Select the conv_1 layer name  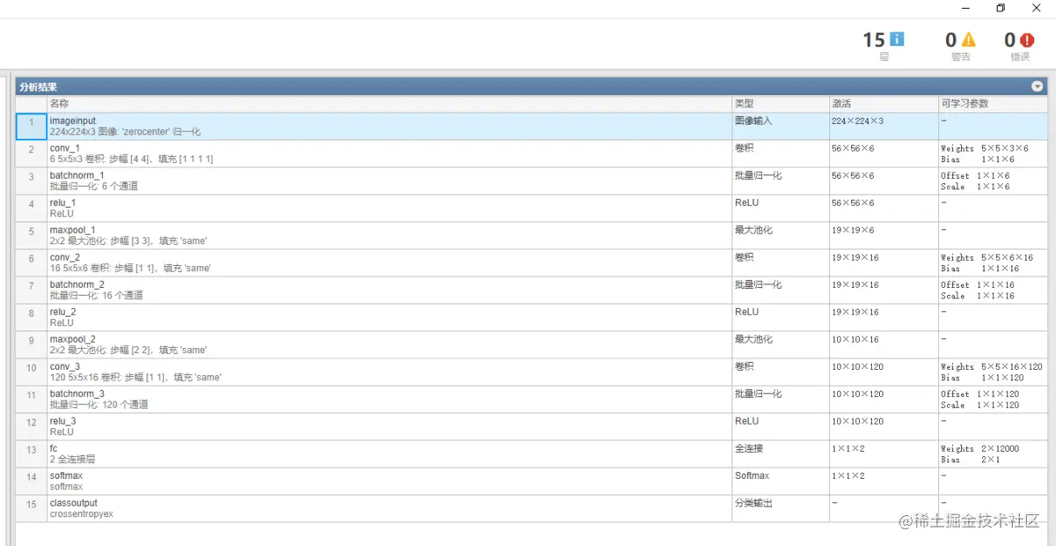click(65, 148)
